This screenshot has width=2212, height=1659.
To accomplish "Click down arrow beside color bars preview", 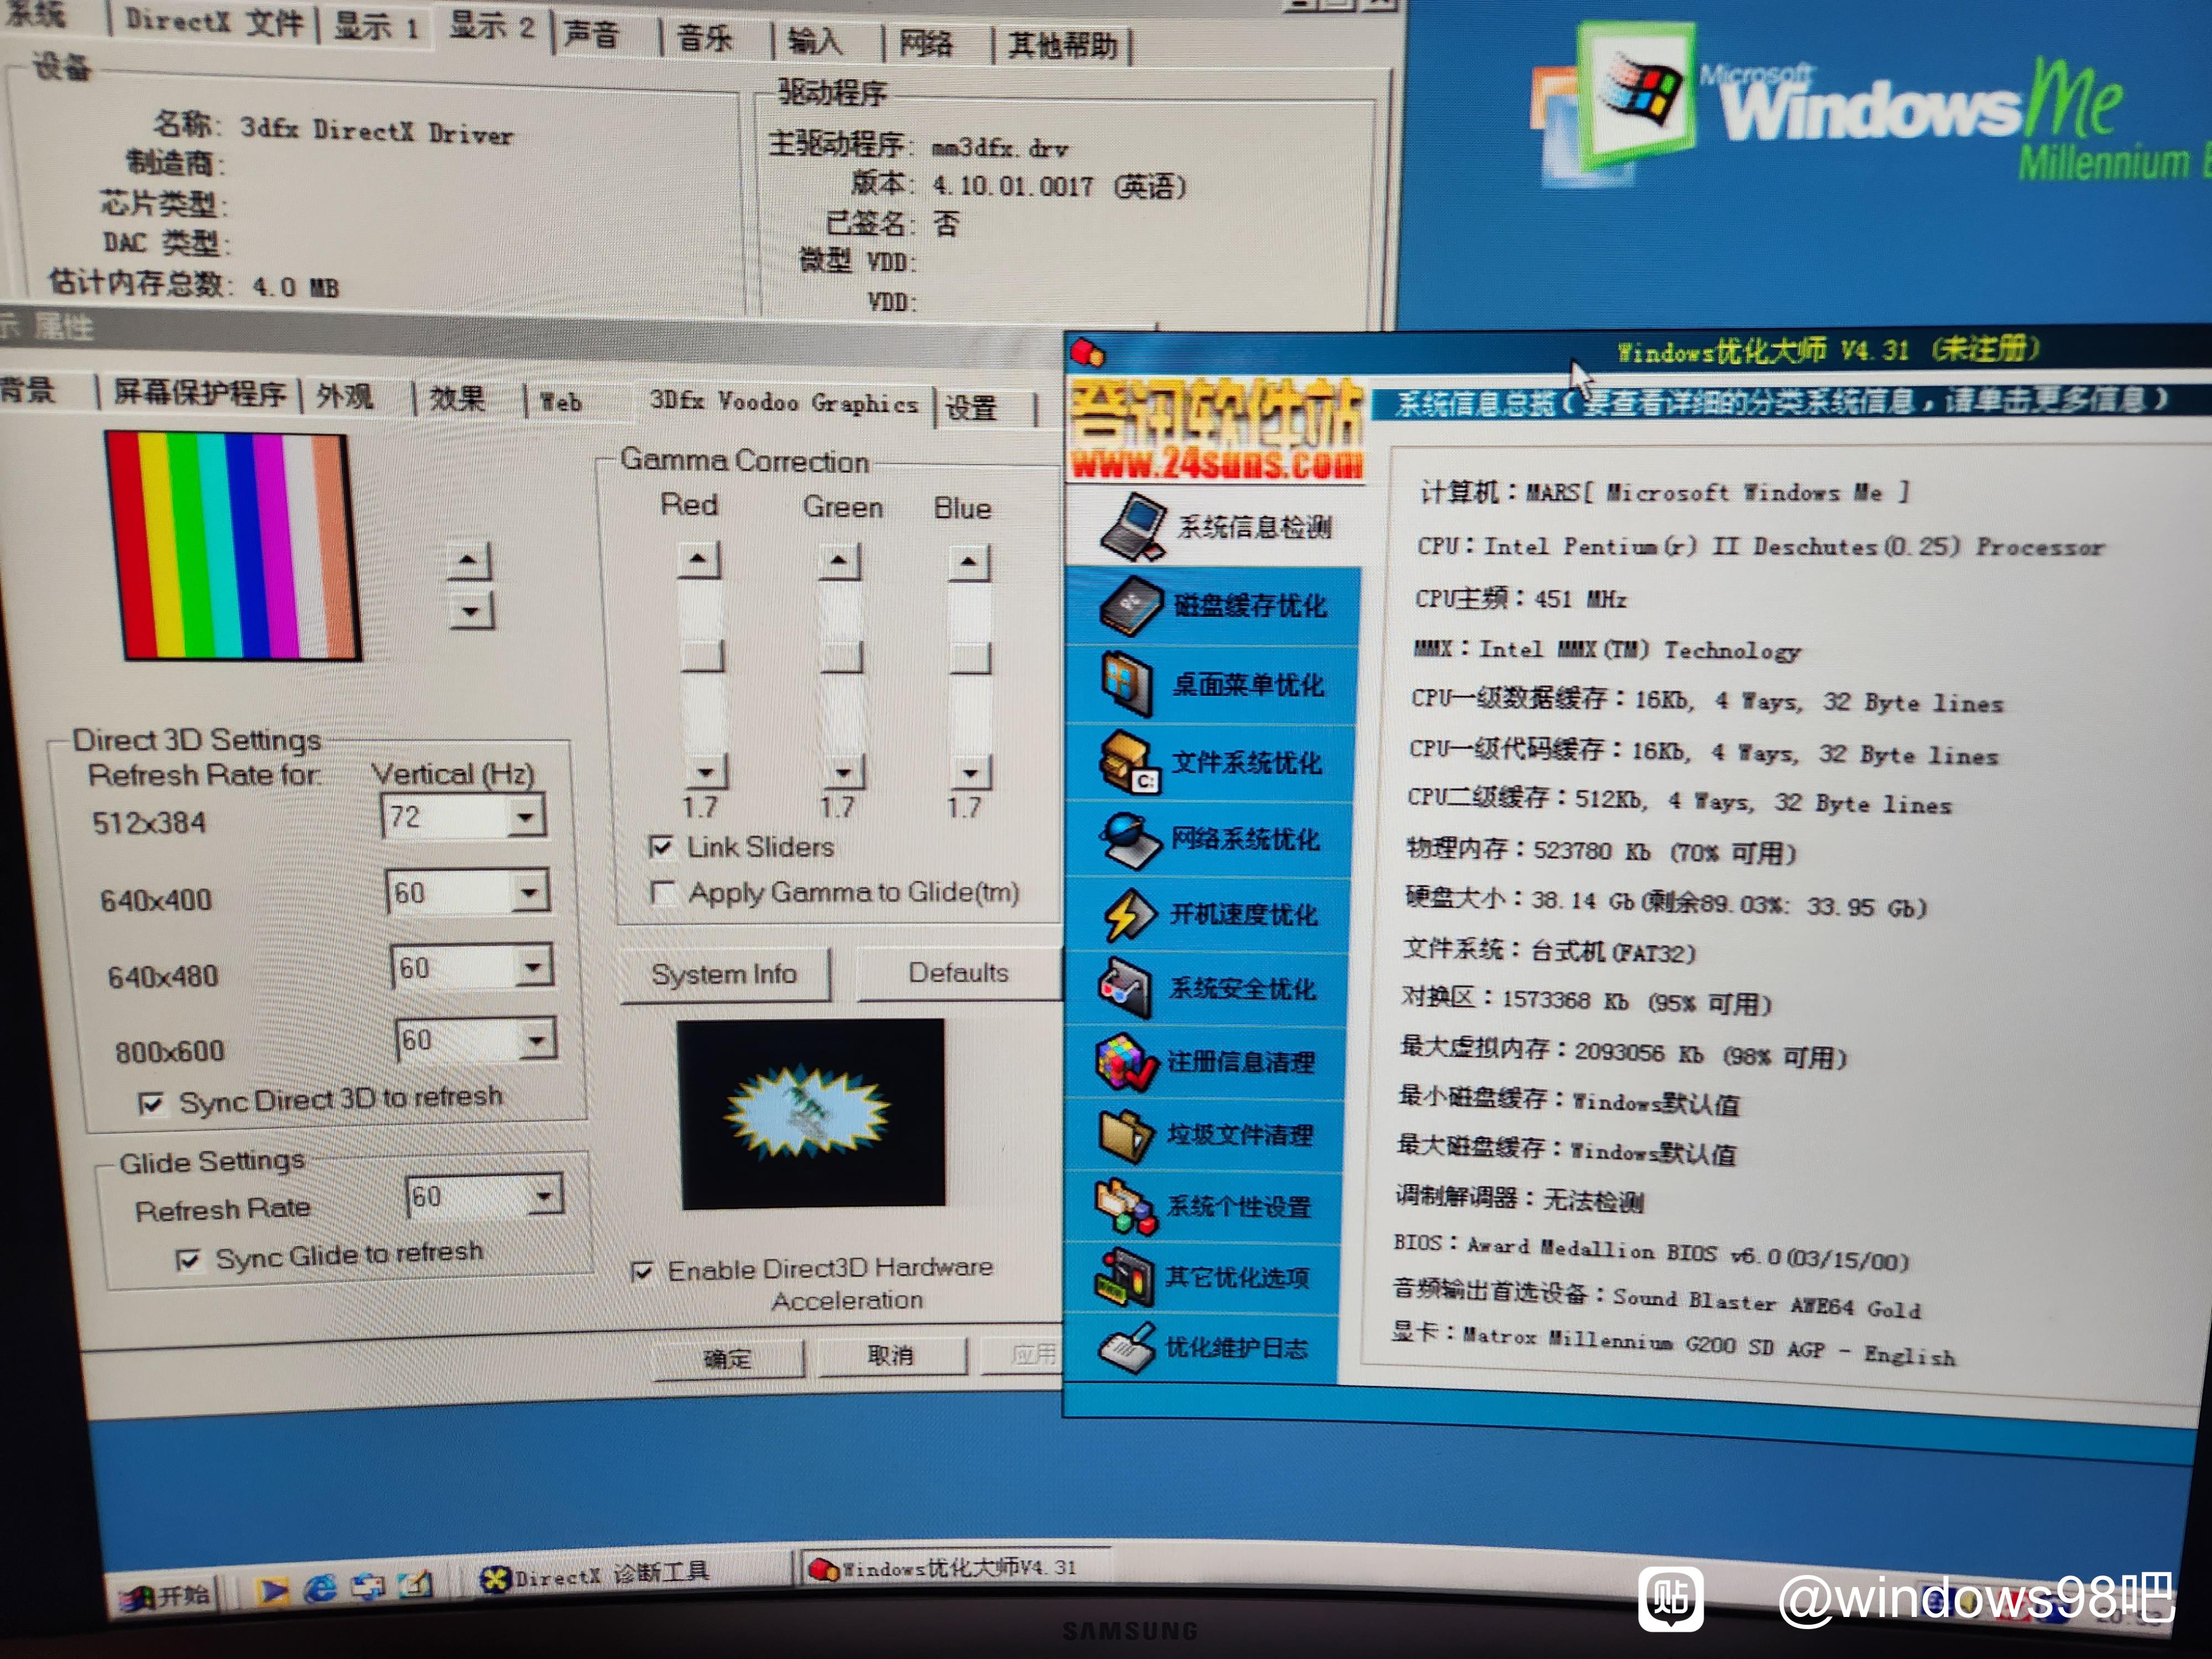I will click(x=471, y=611).
